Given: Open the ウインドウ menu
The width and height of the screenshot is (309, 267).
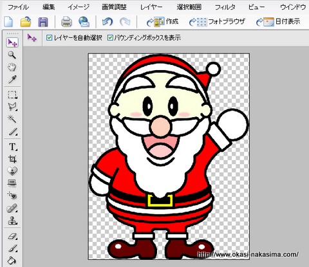Looking at the screenshot, I should [293, 7].
